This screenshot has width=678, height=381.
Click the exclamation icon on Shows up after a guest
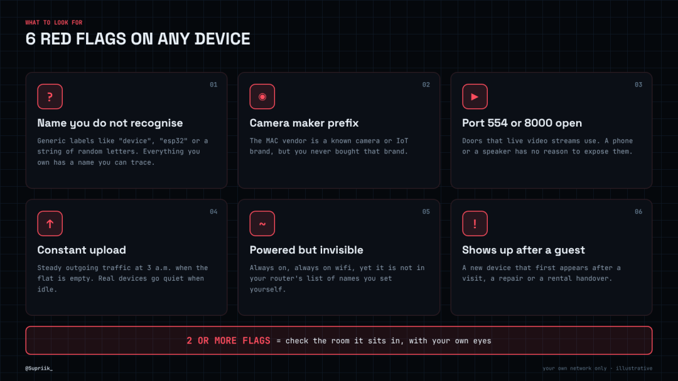tap(475, 224)
